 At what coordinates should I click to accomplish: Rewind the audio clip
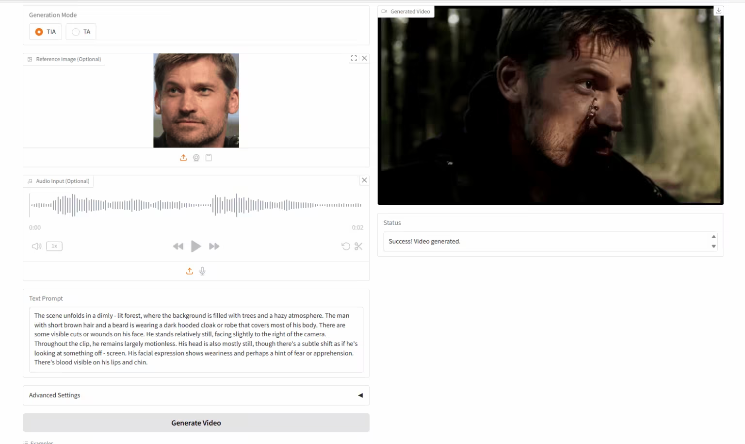point(178,247)
